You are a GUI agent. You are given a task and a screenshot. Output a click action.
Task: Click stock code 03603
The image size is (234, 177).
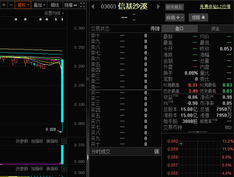click(109, 7)
